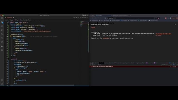Open DevTools settings gear
The width and height of the screenshot is (178, 100).
[x=173, y=63]
